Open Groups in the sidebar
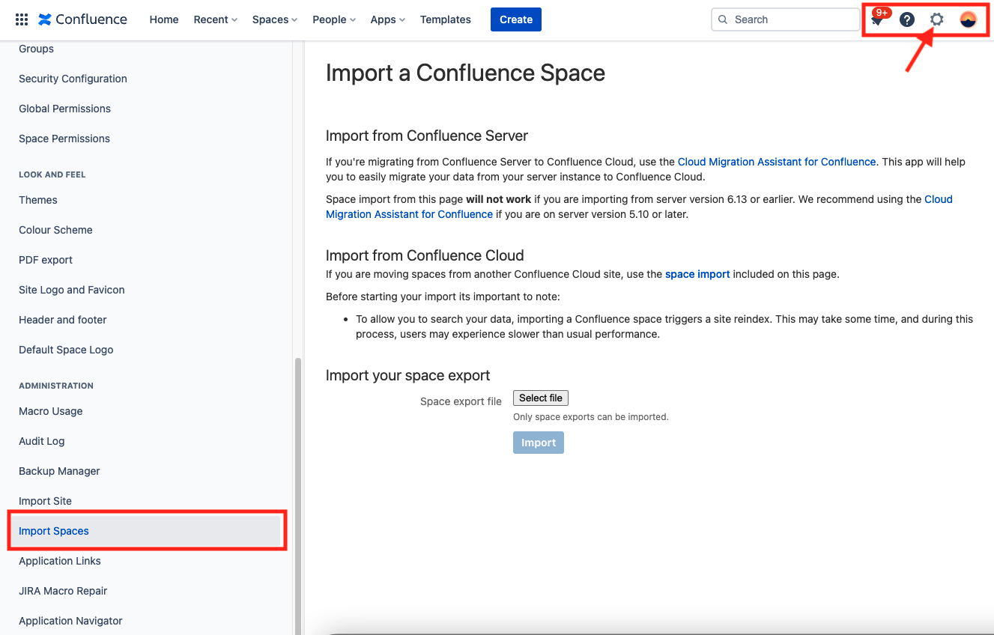 (x=37, y=49)
